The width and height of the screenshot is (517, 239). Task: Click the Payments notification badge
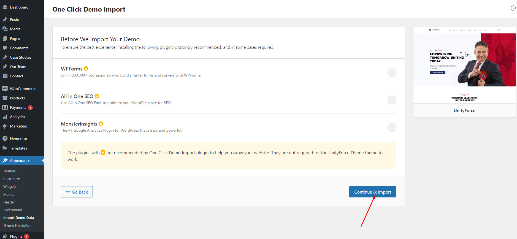(x=30, y=108)
